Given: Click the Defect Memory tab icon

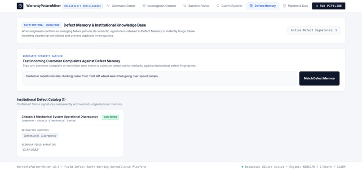Looking at the screenshot, I should coord(251,6).
